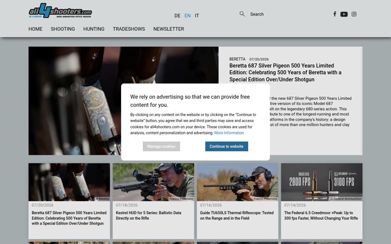Open Guide TU650LS Thermal Riflescope title
The height and width of the screenshot is (244, 391).
[237, 215]
